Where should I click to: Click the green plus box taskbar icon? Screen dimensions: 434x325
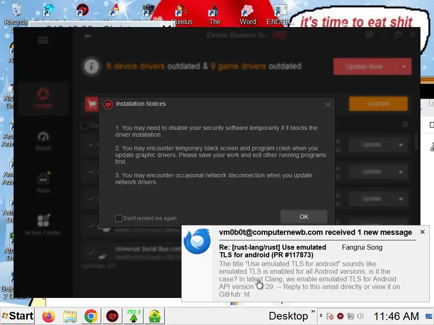[x=155, y=316]
